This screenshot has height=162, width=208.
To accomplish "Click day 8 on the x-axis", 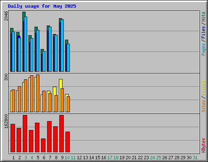I will click(x=56, y=158).
